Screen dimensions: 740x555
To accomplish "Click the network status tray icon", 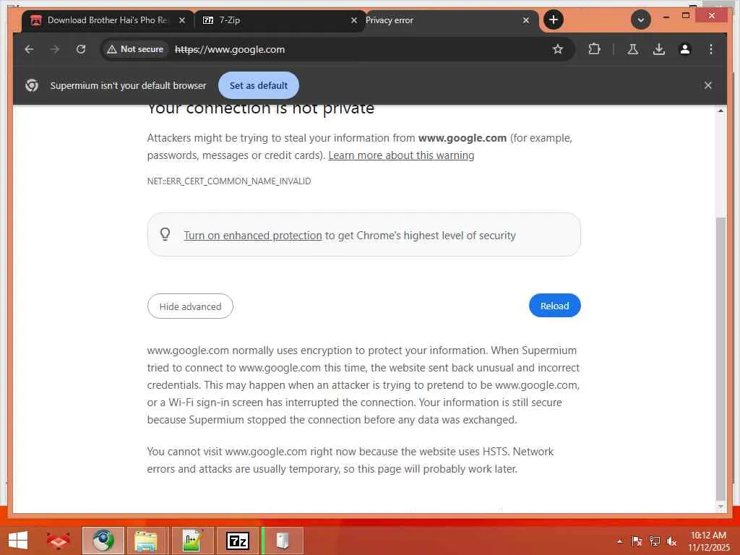I will coord(654,541).
